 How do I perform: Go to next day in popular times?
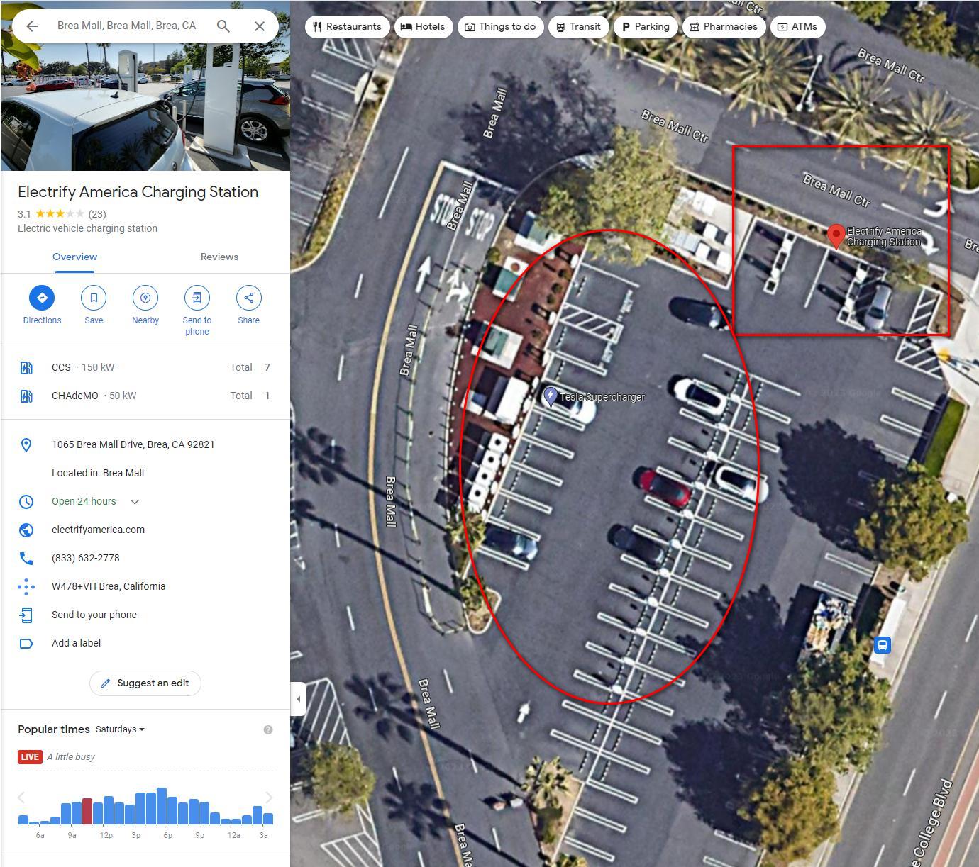coord(269,798)
